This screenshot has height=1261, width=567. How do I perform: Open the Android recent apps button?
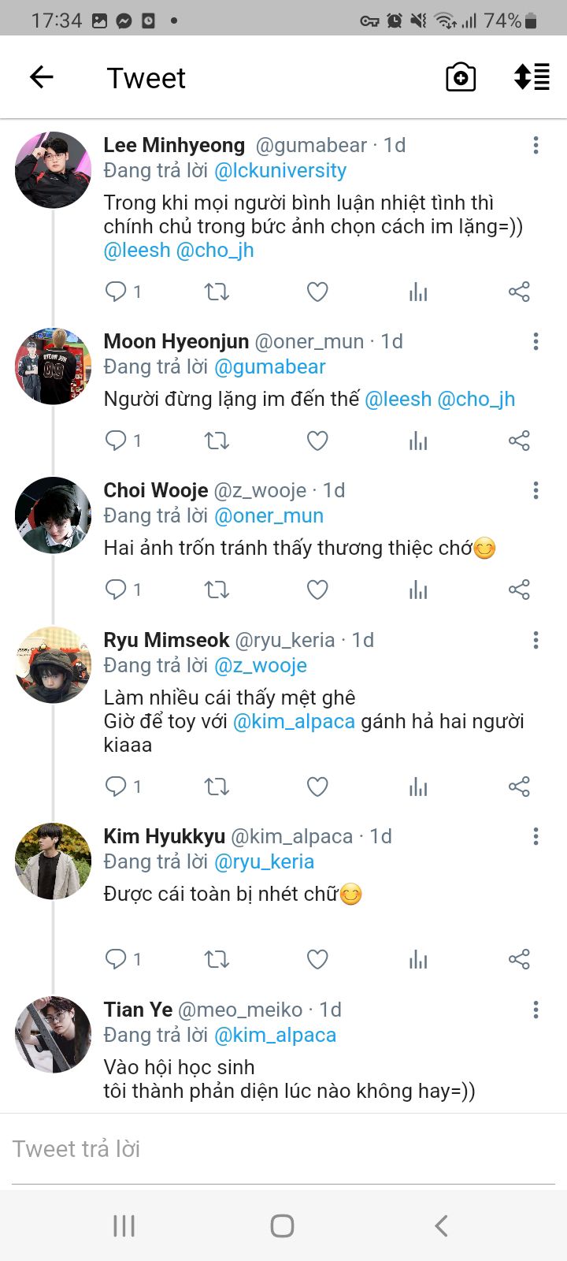pyautogui.click(x=124, y=1226)
